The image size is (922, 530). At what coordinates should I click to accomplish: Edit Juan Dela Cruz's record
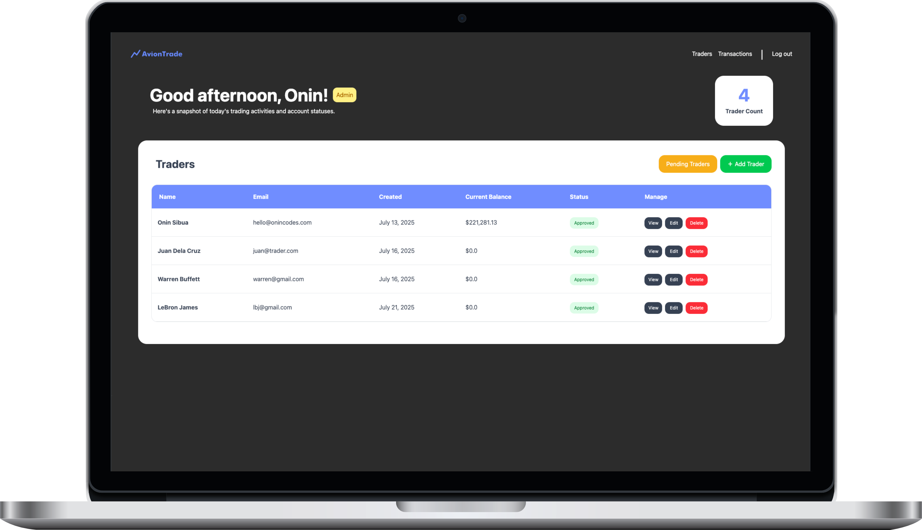tap(673, 252)
